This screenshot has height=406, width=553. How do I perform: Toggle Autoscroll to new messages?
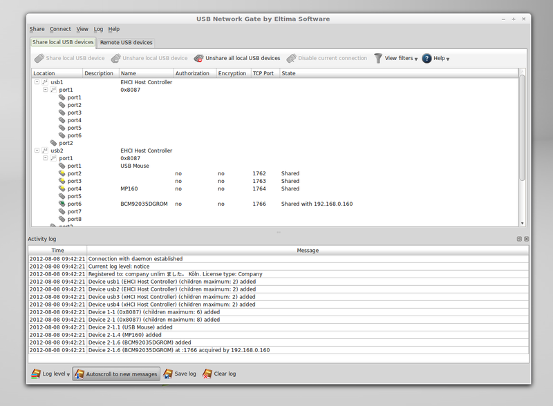tap(116, 374)
